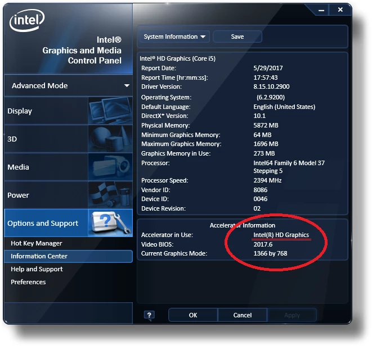Click the DirectX Version value 10.1
The image size is (372, 346).
(x=259, y=116)
